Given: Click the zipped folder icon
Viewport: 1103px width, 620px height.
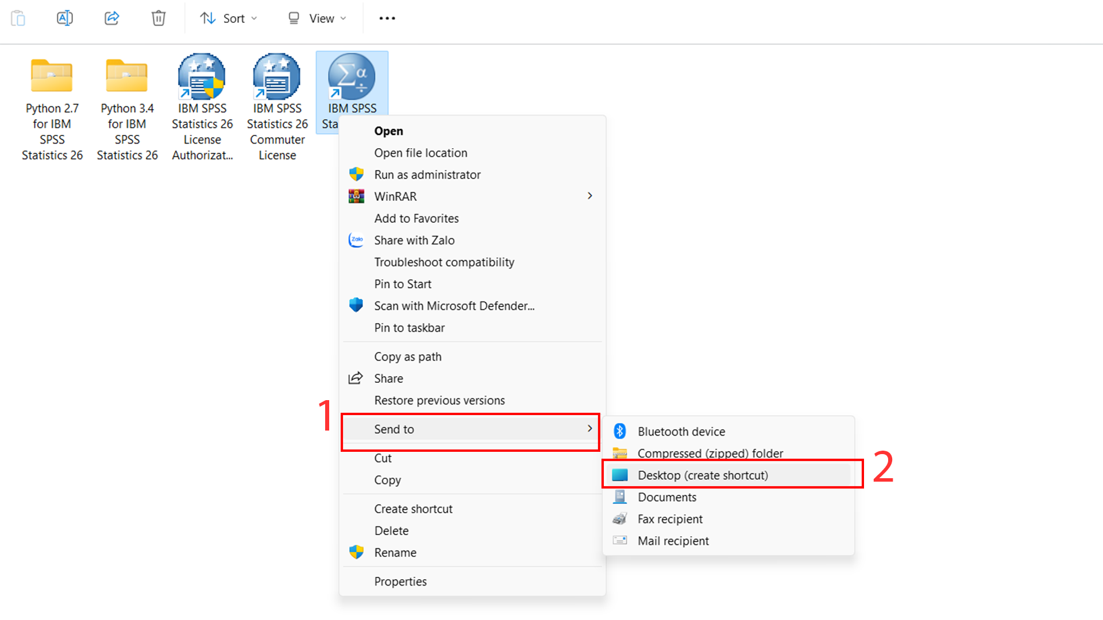Looking at the screenshot, I should pyautogui.click(x=620, y=453).
